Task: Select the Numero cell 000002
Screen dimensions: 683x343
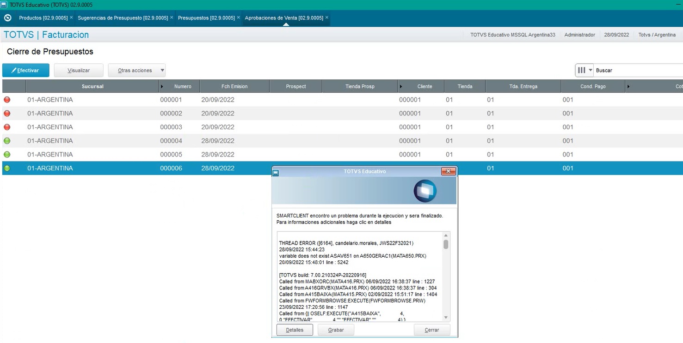Action: (171, 113)
